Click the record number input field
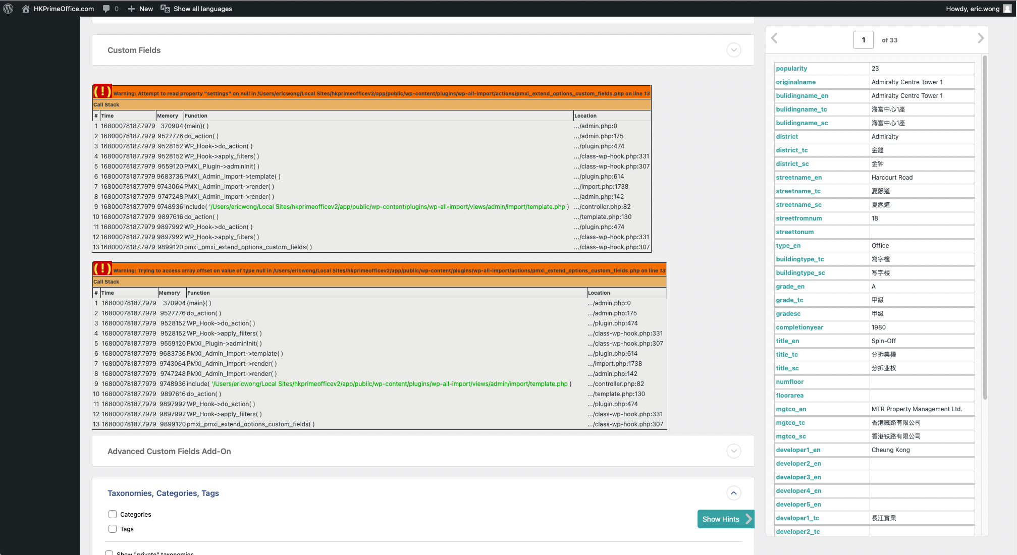 pyautogui.click(x=863, y=40)
